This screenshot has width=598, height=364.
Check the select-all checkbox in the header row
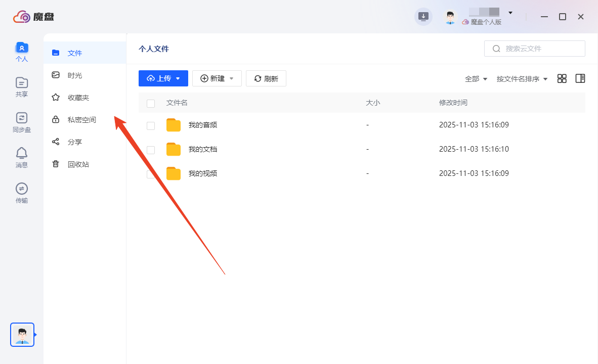click(x=150, y=103)
